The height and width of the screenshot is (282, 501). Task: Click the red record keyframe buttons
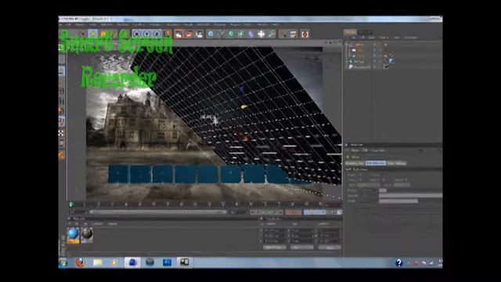[x=293, y=212]
